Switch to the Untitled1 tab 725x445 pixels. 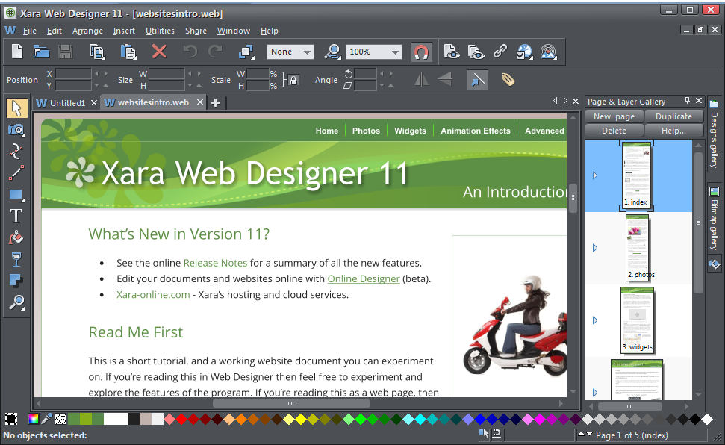[x=67, y=103]
